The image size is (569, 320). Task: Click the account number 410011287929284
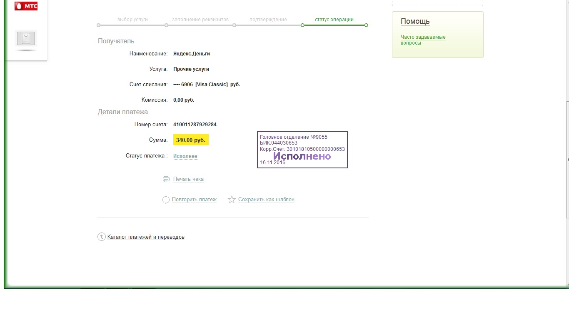195,125
